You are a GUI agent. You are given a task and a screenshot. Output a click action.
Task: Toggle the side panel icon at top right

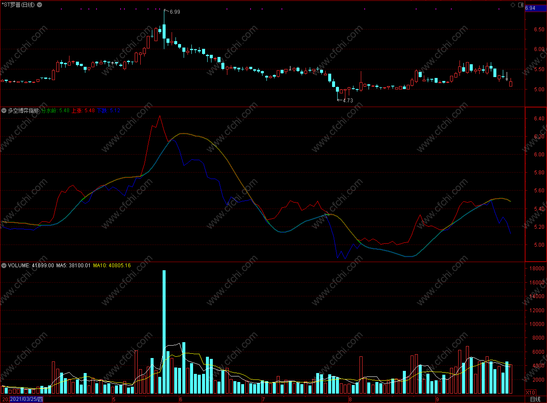521,5
